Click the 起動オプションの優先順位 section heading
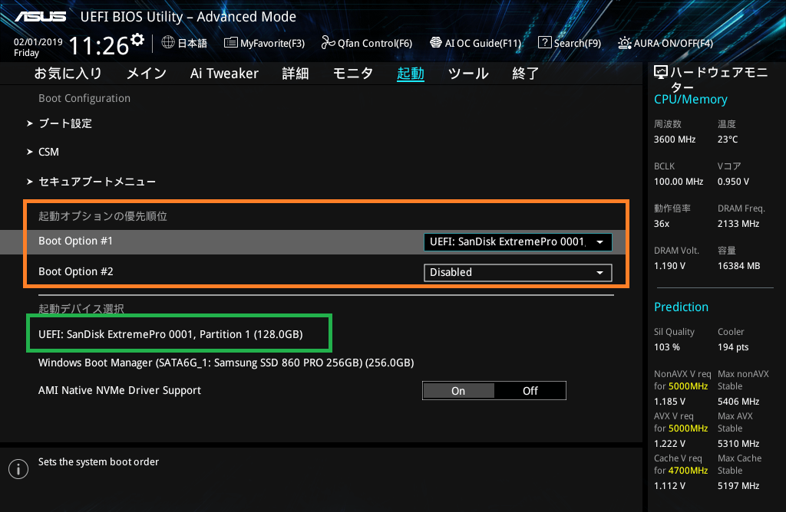 click(103, 216)
